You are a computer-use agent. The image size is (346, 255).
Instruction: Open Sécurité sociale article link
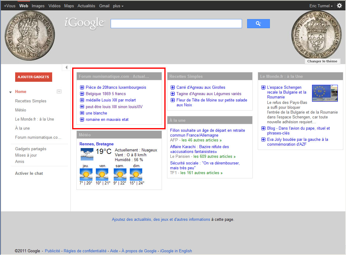[205, 165]
